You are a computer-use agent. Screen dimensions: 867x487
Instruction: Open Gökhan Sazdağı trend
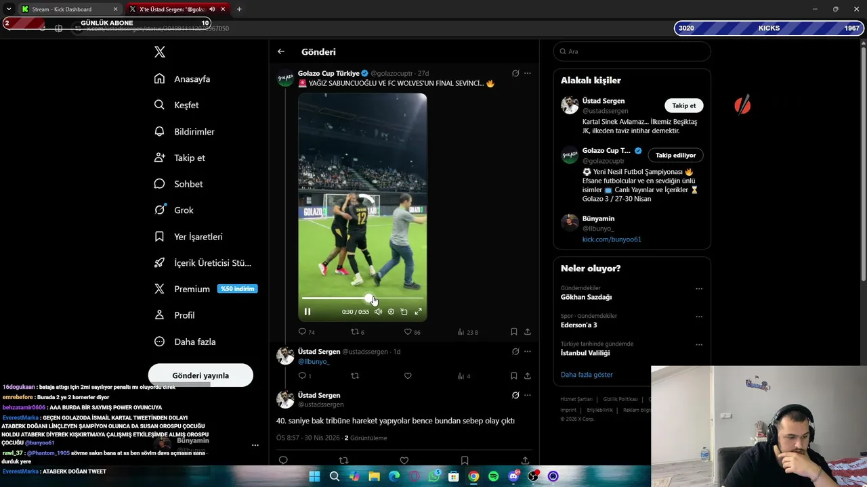586,297
